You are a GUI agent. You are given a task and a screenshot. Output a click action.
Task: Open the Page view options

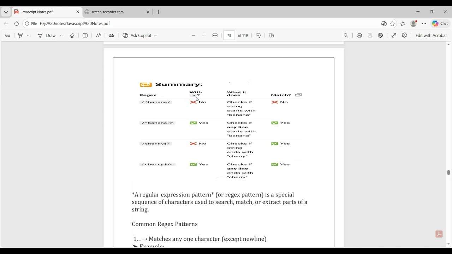click(272, 35)
